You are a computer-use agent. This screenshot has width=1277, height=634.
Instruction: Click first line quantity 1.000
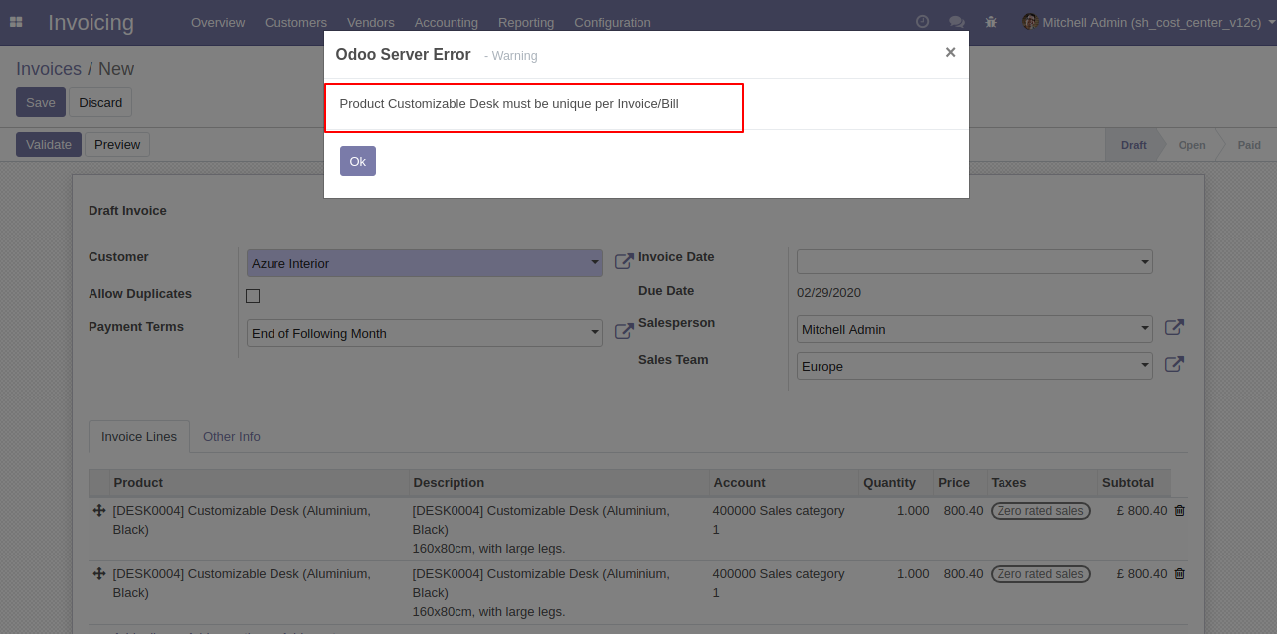click(x=913, y=511)
